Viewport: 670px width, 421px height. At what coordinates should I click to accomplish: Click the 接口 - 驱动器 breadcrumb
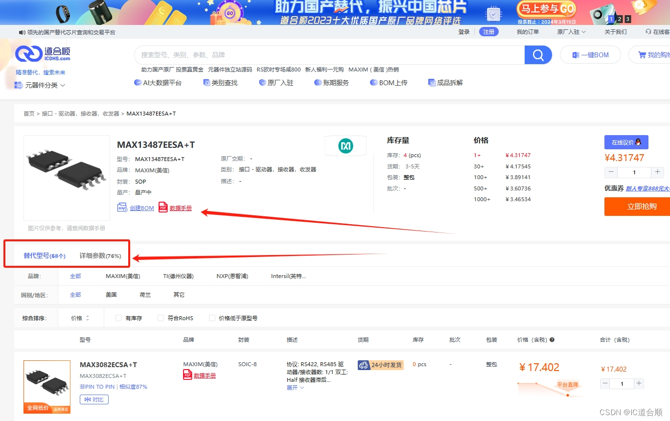(81, 114)
